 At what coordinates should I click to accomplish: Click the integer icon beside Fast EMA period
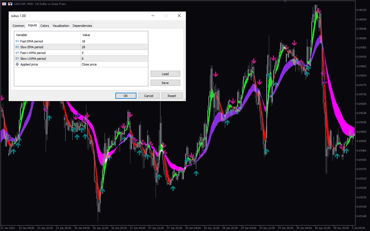click(17, 41)
